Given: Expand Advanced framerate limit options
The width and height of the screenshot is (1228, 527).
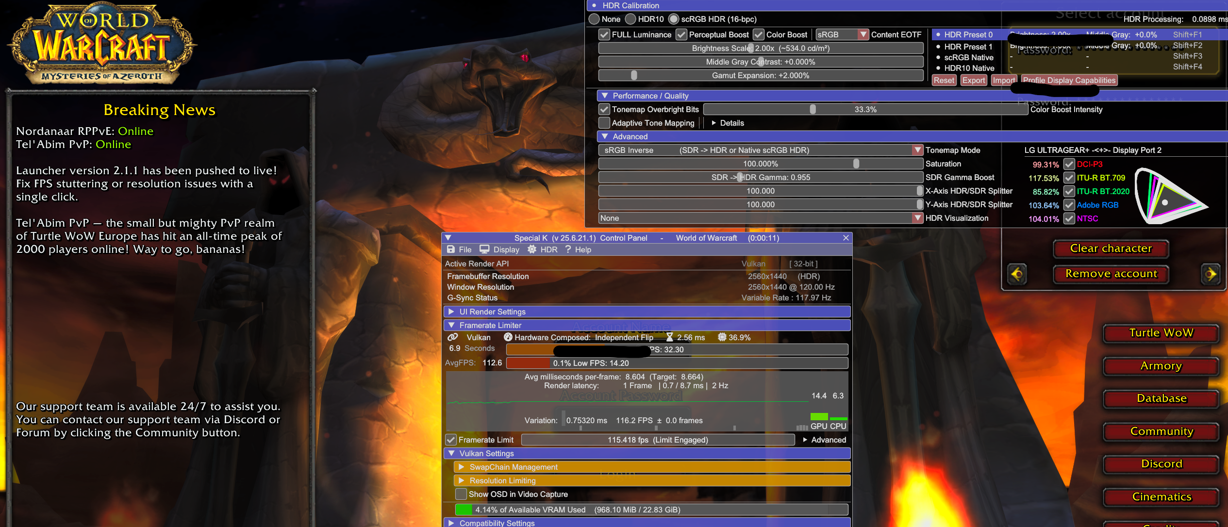Looking at the screenshot, I should [x=805, y=440].
